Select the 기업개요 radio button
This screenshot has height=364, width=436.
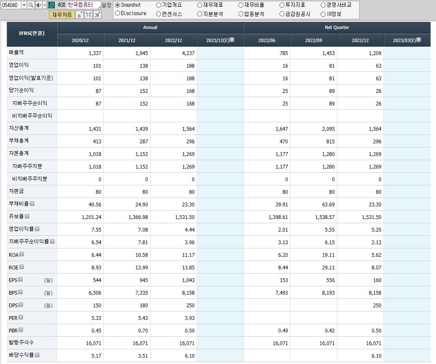coord(159,5)
